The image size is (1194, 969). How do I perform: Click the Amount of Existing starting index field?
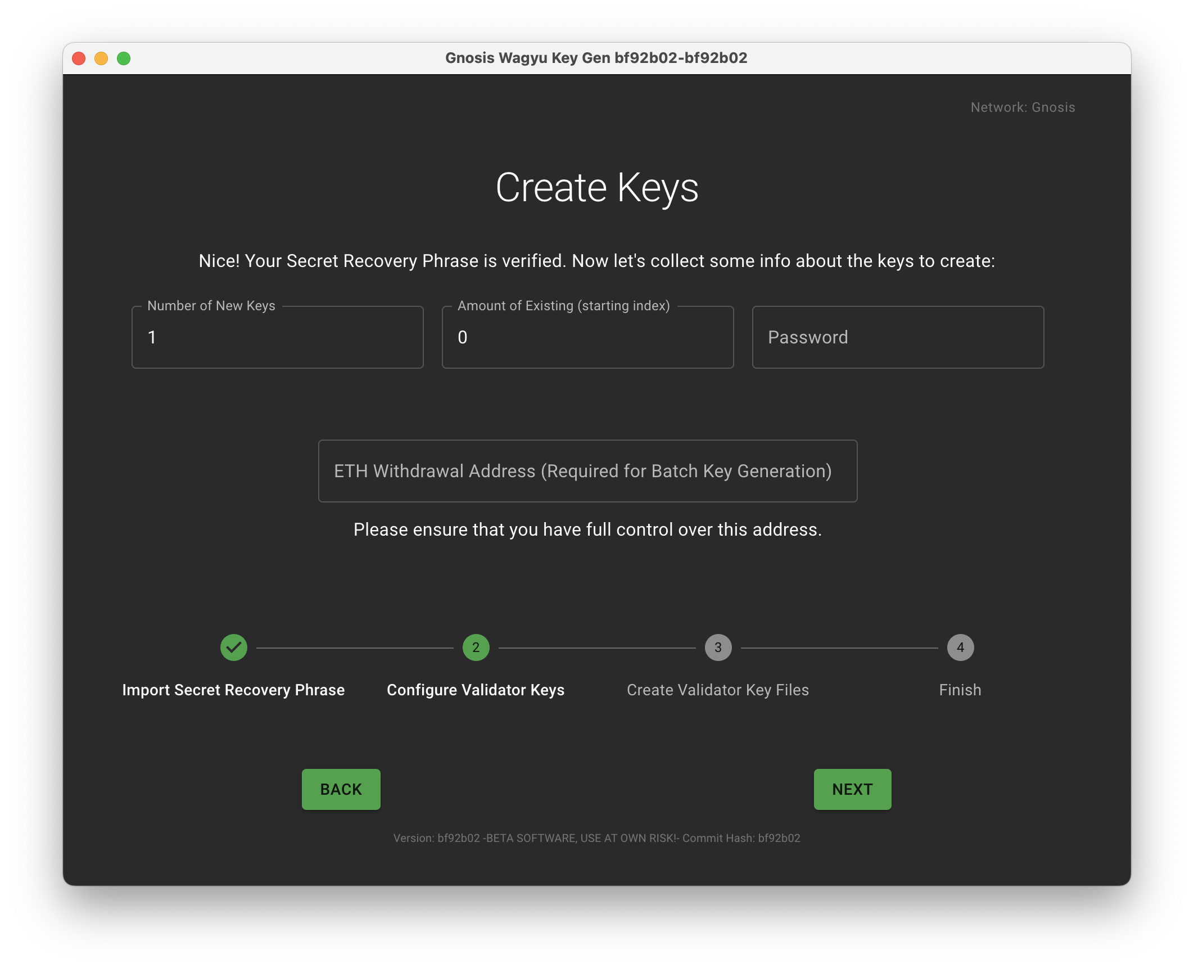click(587, 337)
